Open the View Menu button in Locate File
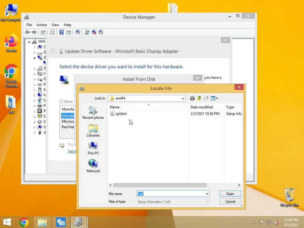Viewport: 304px width, 228px height. pos(214,99)
